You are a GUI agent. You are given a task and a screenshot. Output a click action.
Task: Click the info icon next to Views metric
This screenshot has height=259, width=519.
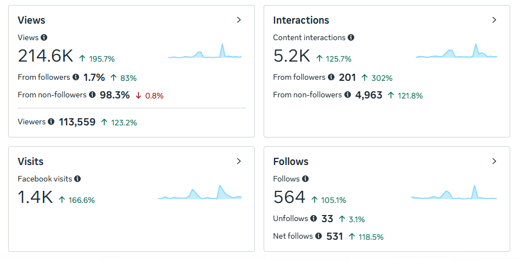[44, 37]
